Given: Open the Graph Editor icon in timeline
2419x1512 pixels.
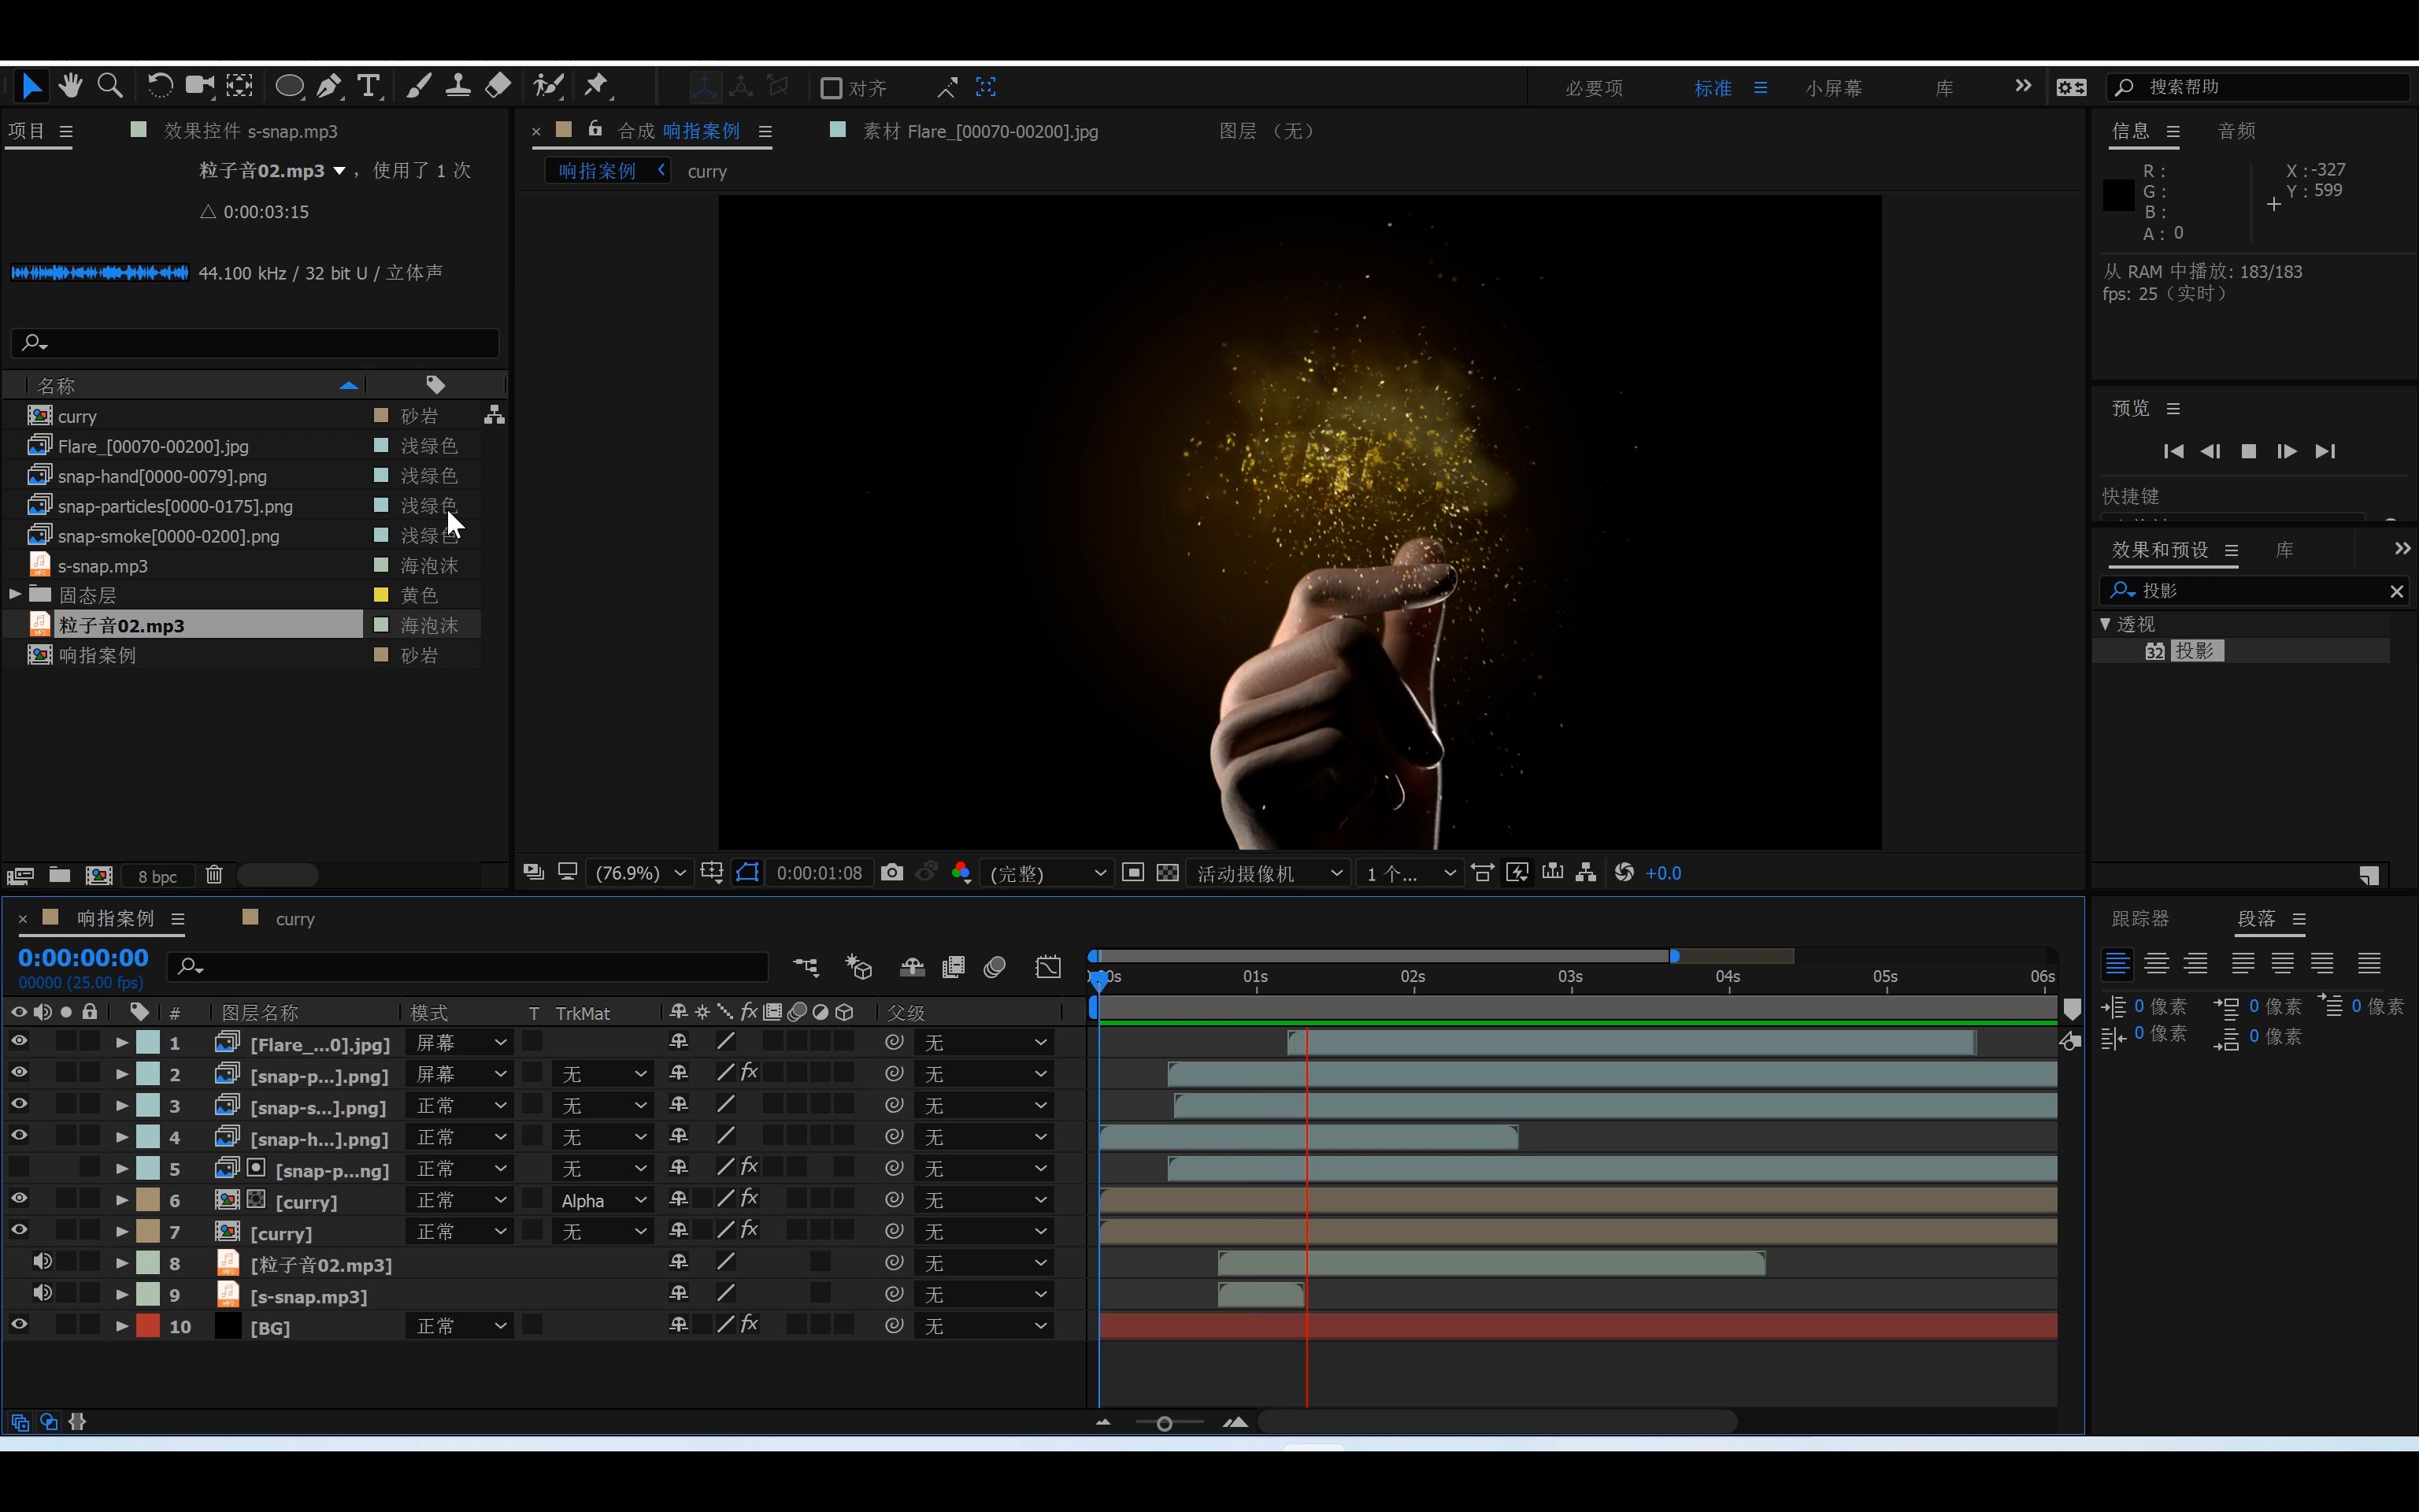Looking at the screenshot, I should coord(1047,967).
